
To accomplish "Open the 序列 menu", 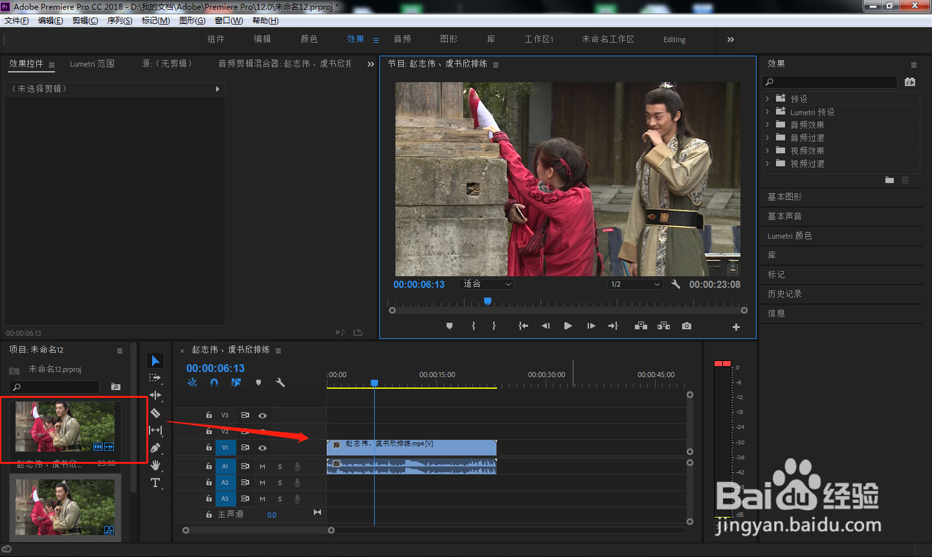I will (119, 21).
